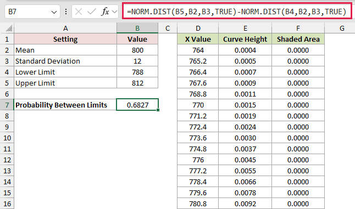Viewport: 355px width, 209px height.
Task: Select the result cell 0.6827
Action: point(137,105)
